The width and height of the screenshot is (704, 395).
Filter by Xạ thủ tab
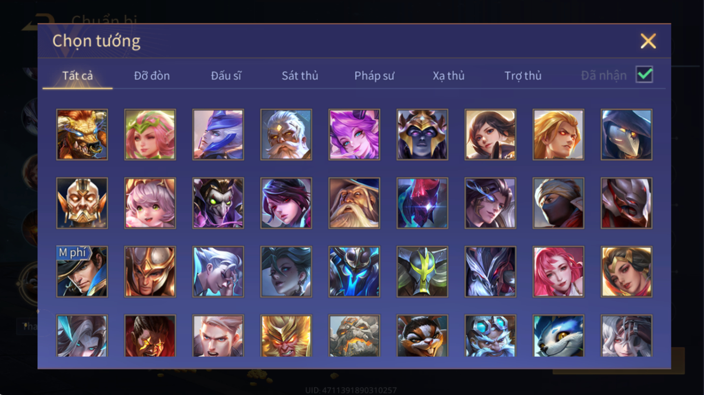(x=449, y=75)
